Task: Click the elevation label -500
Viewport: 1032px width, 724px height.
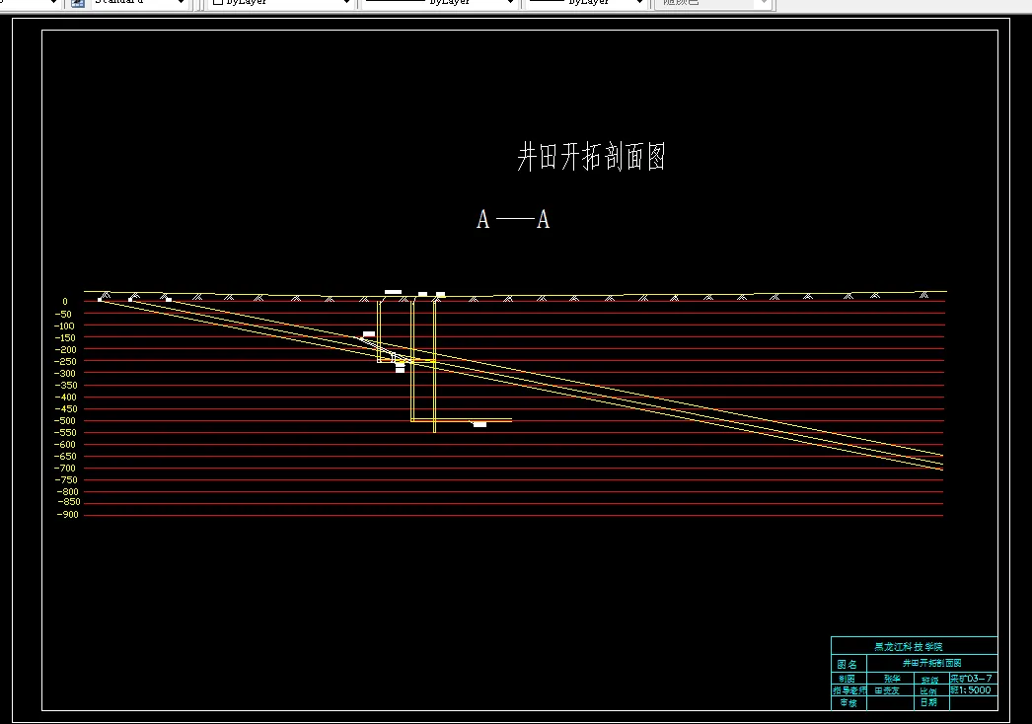Action: click(65, 420)
